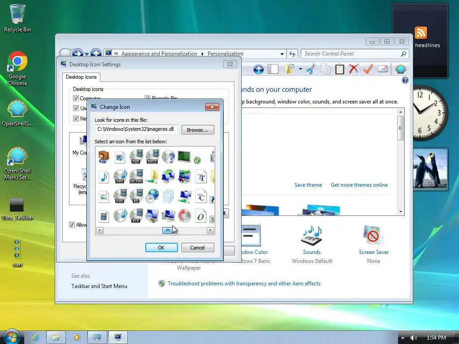The height and width of the screenshot is (344, 459).
Task: Open the recent pages arrow beside Forward
Action: (x=87, y=54)
